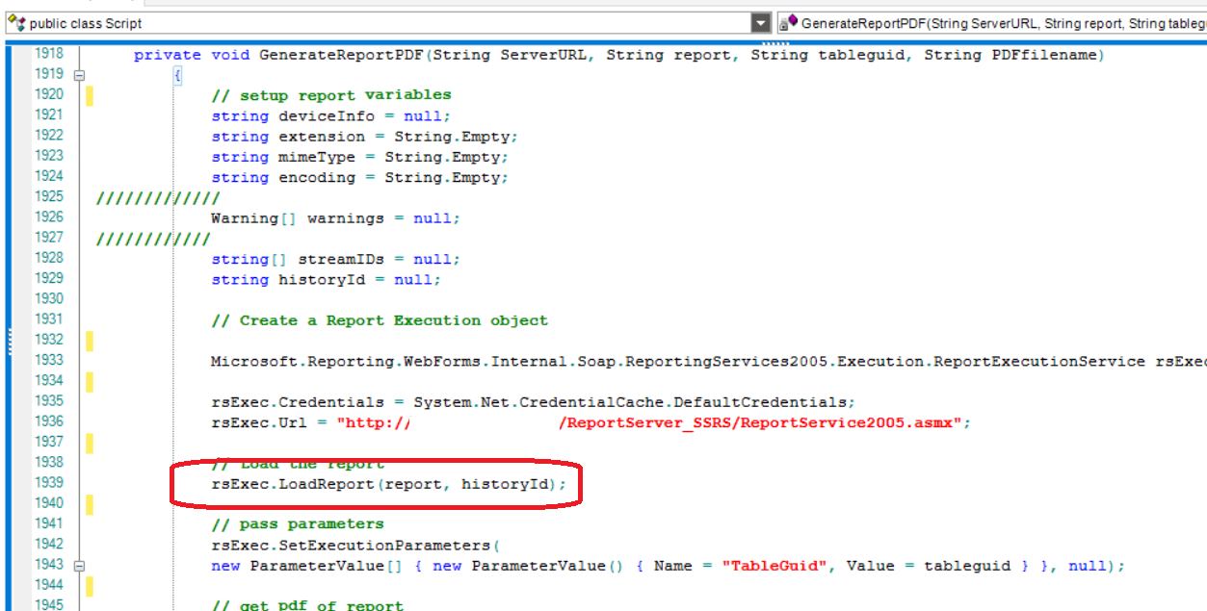Click the Warning[] warnings = null line
The image size is (1207, 611).
336,218
